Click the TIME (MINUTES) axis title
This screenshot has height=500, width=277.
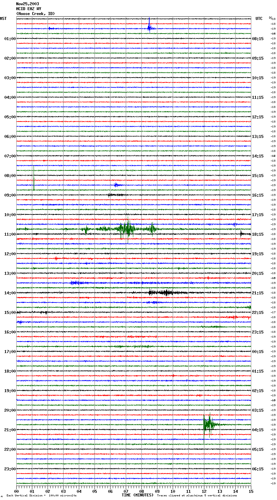coord(138,495)
